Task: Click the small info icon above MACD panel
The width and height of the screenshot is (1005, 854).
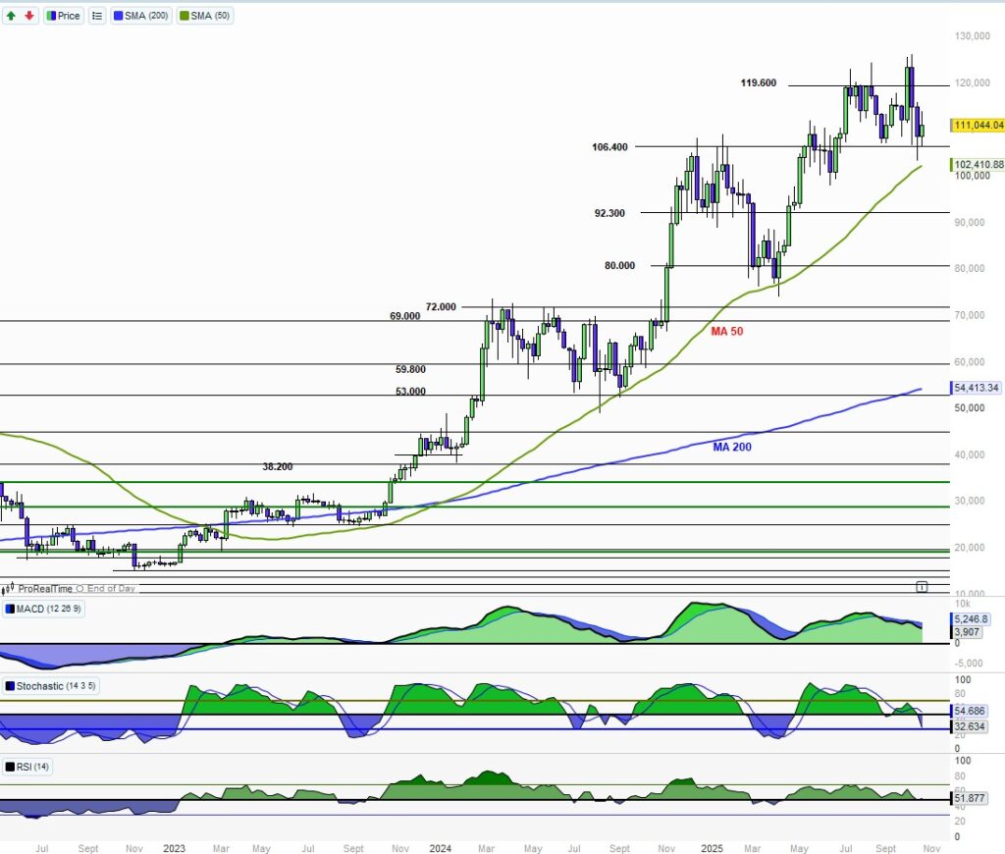Action: [922, 586]
